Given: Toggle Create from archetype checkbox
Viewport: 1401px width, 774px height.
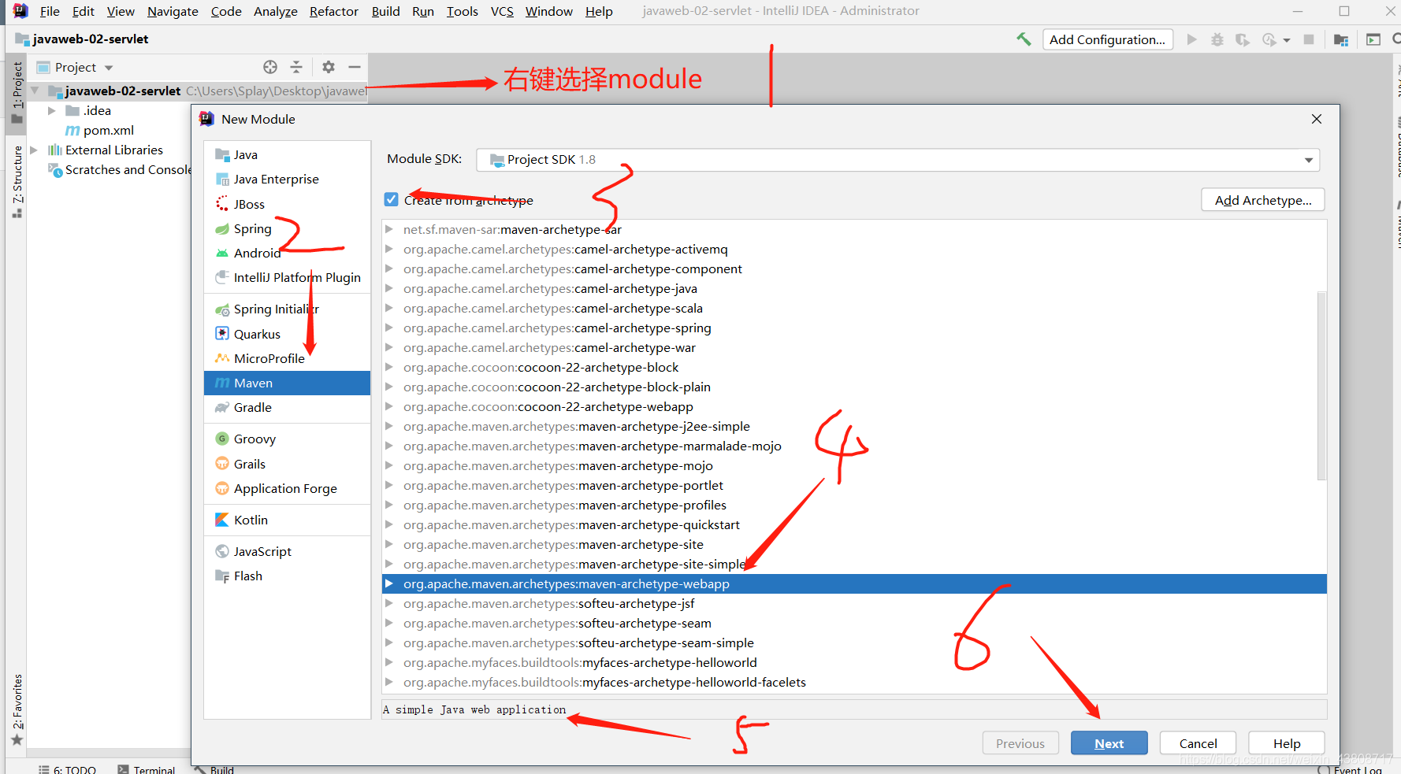Looking at the screenshot, I should pyautogui.click(x=391, y=200).
